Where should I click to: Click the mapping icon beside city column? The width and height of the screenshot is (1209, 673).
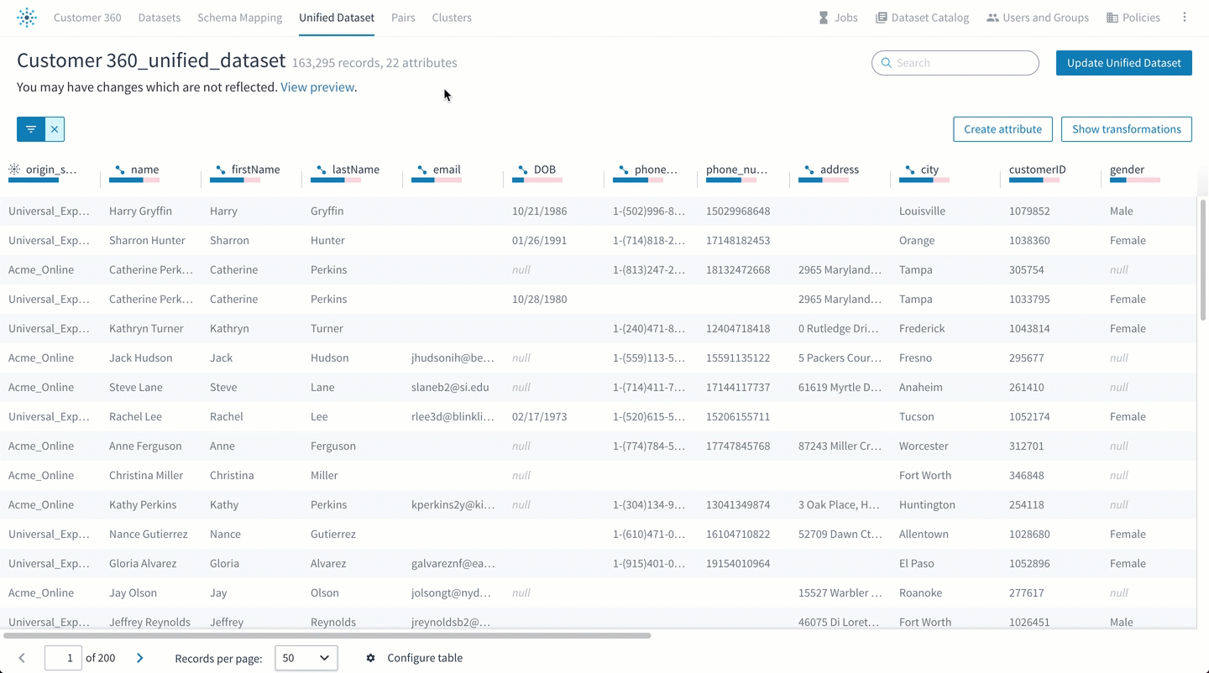coord(910,170)
